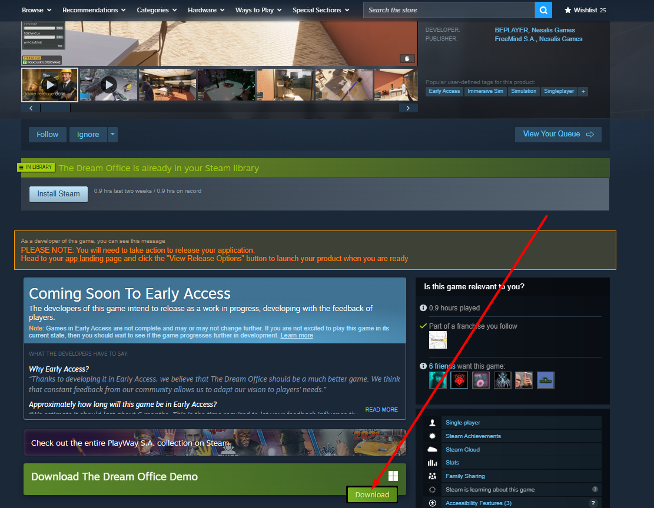
Task: Click the Ignore button
Action: tap(88, 135)
